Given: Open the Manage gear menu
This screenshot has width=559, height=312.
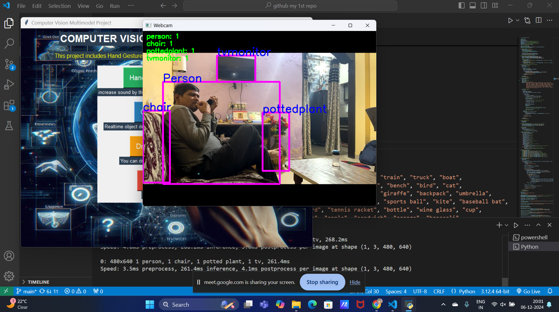Looking at the screenshot, I should pyautogui.click(x=9, y=276).
